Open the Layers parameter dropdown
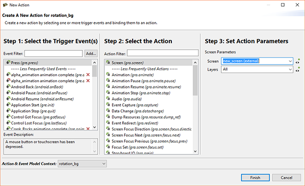The width and height of the screenshot is (305, 186). coord(290,70)
